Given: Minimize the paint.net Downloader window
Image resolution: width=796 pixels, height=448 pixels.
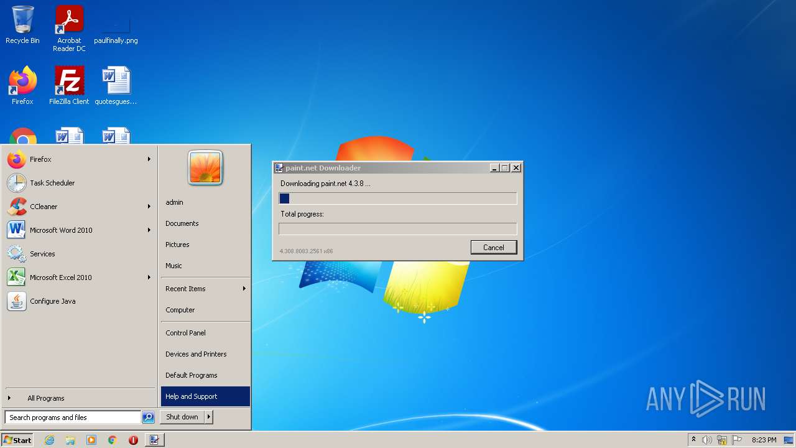Looking at the screenshot, I should (x=494, y=168).
